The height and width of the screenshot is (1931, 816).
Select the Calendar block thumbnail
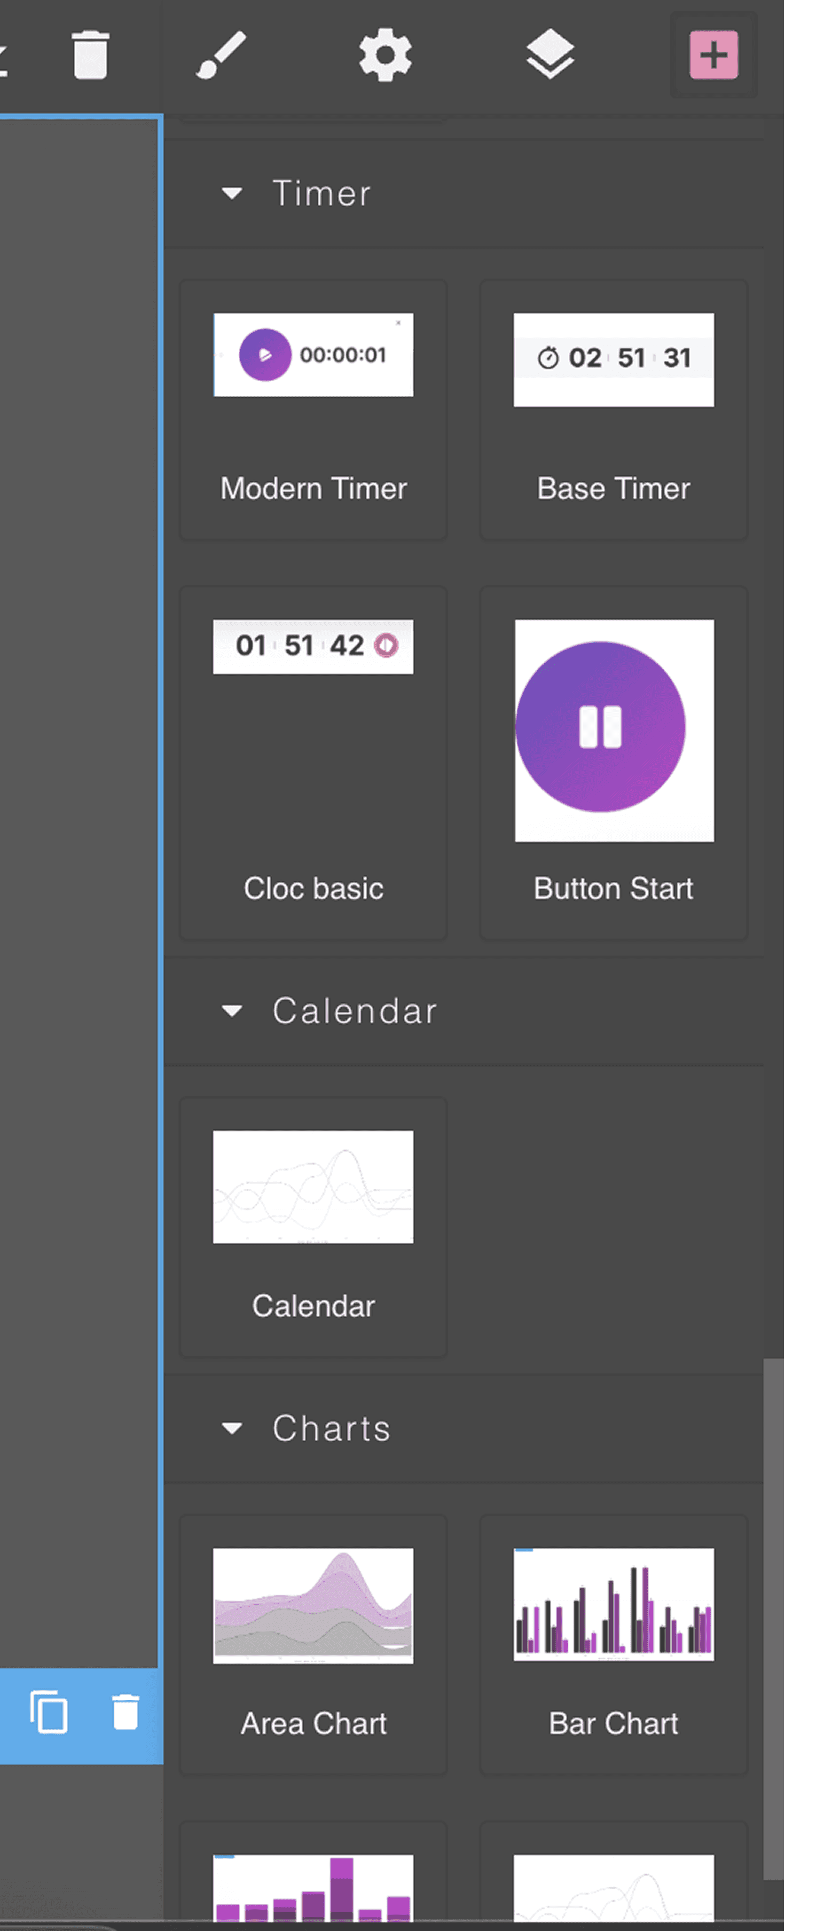(313, 1186)
